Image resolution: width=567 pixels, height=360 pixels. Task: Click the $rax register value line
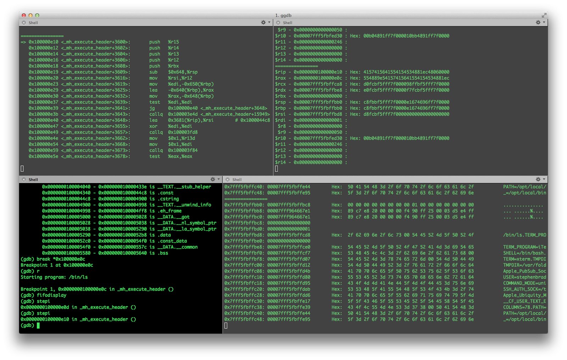click(x=362, y=78)
